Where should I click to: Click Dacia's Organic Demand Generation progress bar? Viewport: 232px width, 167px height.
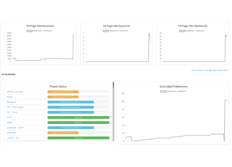pyautogui.click(x=63, y=97)
